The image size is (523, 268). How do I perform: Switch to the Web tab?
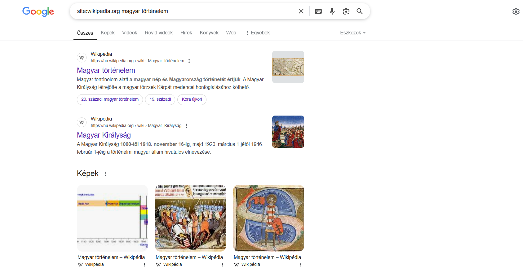click(231, 33)
